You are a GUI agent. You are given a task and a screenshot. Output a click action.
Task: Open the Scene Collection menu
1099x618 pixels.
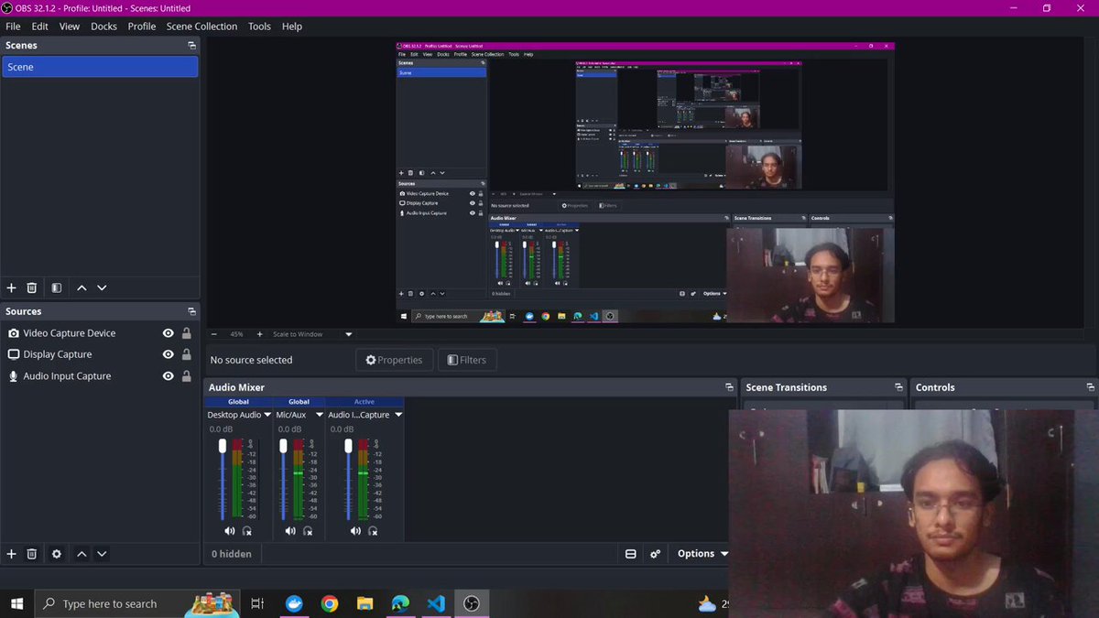click(201, 27)
